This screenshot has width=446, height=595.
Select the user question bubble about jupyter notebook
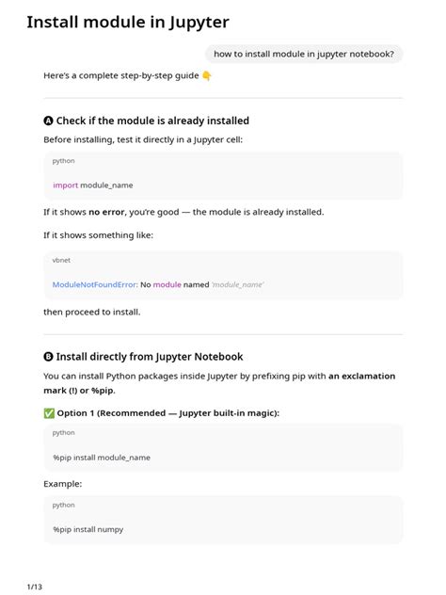(303, 54)
